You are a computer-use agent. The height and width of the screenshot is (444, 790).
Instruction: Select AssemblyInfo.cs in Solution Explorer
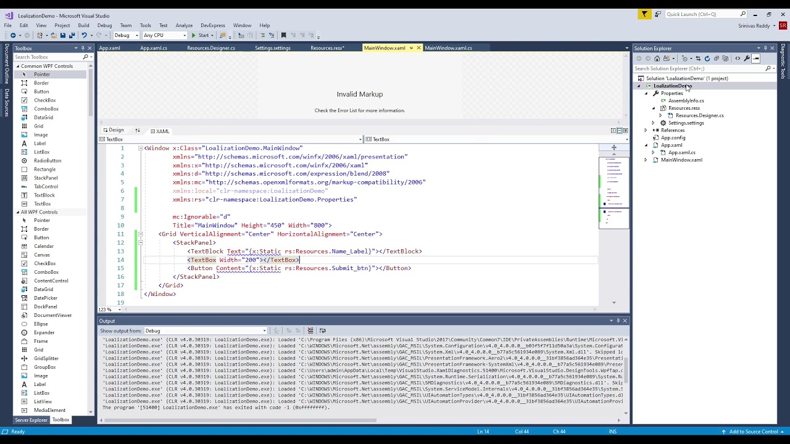[686, 101]
